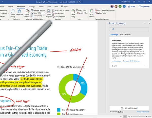Screen dimensions: 152x118
Task: Click the first collaborator avatar
Action: [112, 7]
